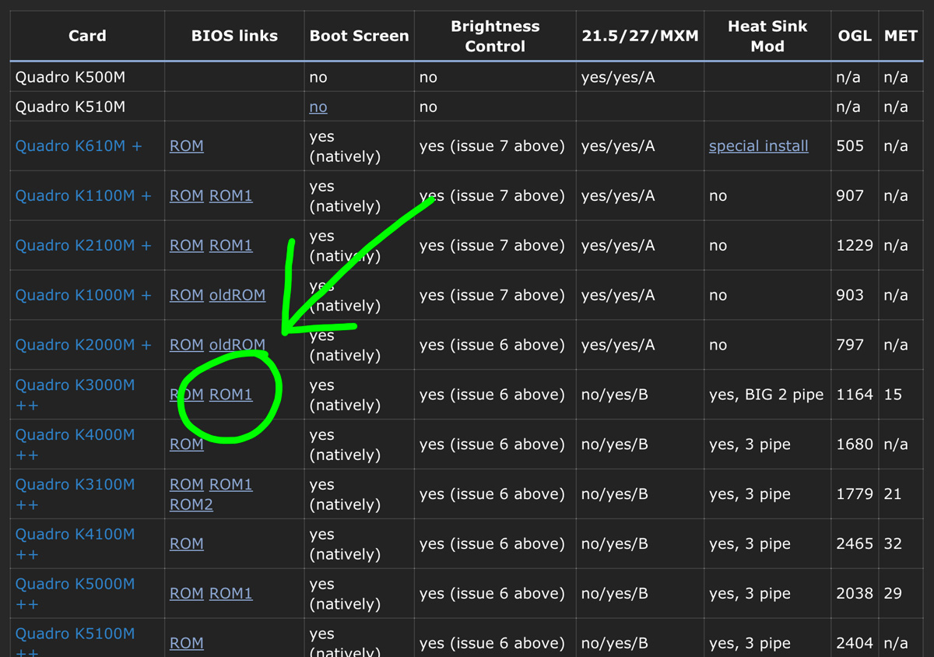Click the 21.5/27/MXM column header
934x657 pixels.
(x=640, y=36)
